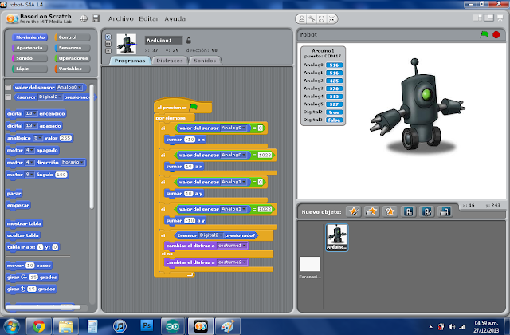The height and width of the screenshot is (335, 510).
Task: Open Chrome from the taskbar
Action: pyautogui.click(x=39, y=326)
